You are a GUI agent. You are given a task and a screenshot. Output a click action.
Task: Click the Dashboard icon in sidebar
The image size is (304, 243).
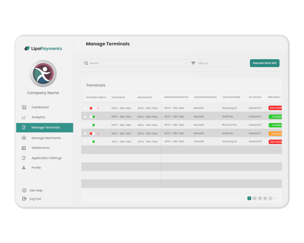24,107
